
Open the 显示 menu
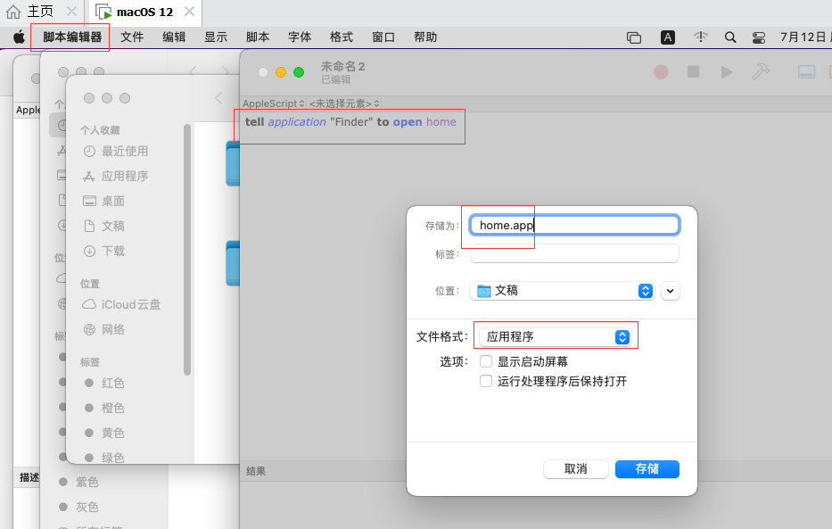click(x=216, y=37)
